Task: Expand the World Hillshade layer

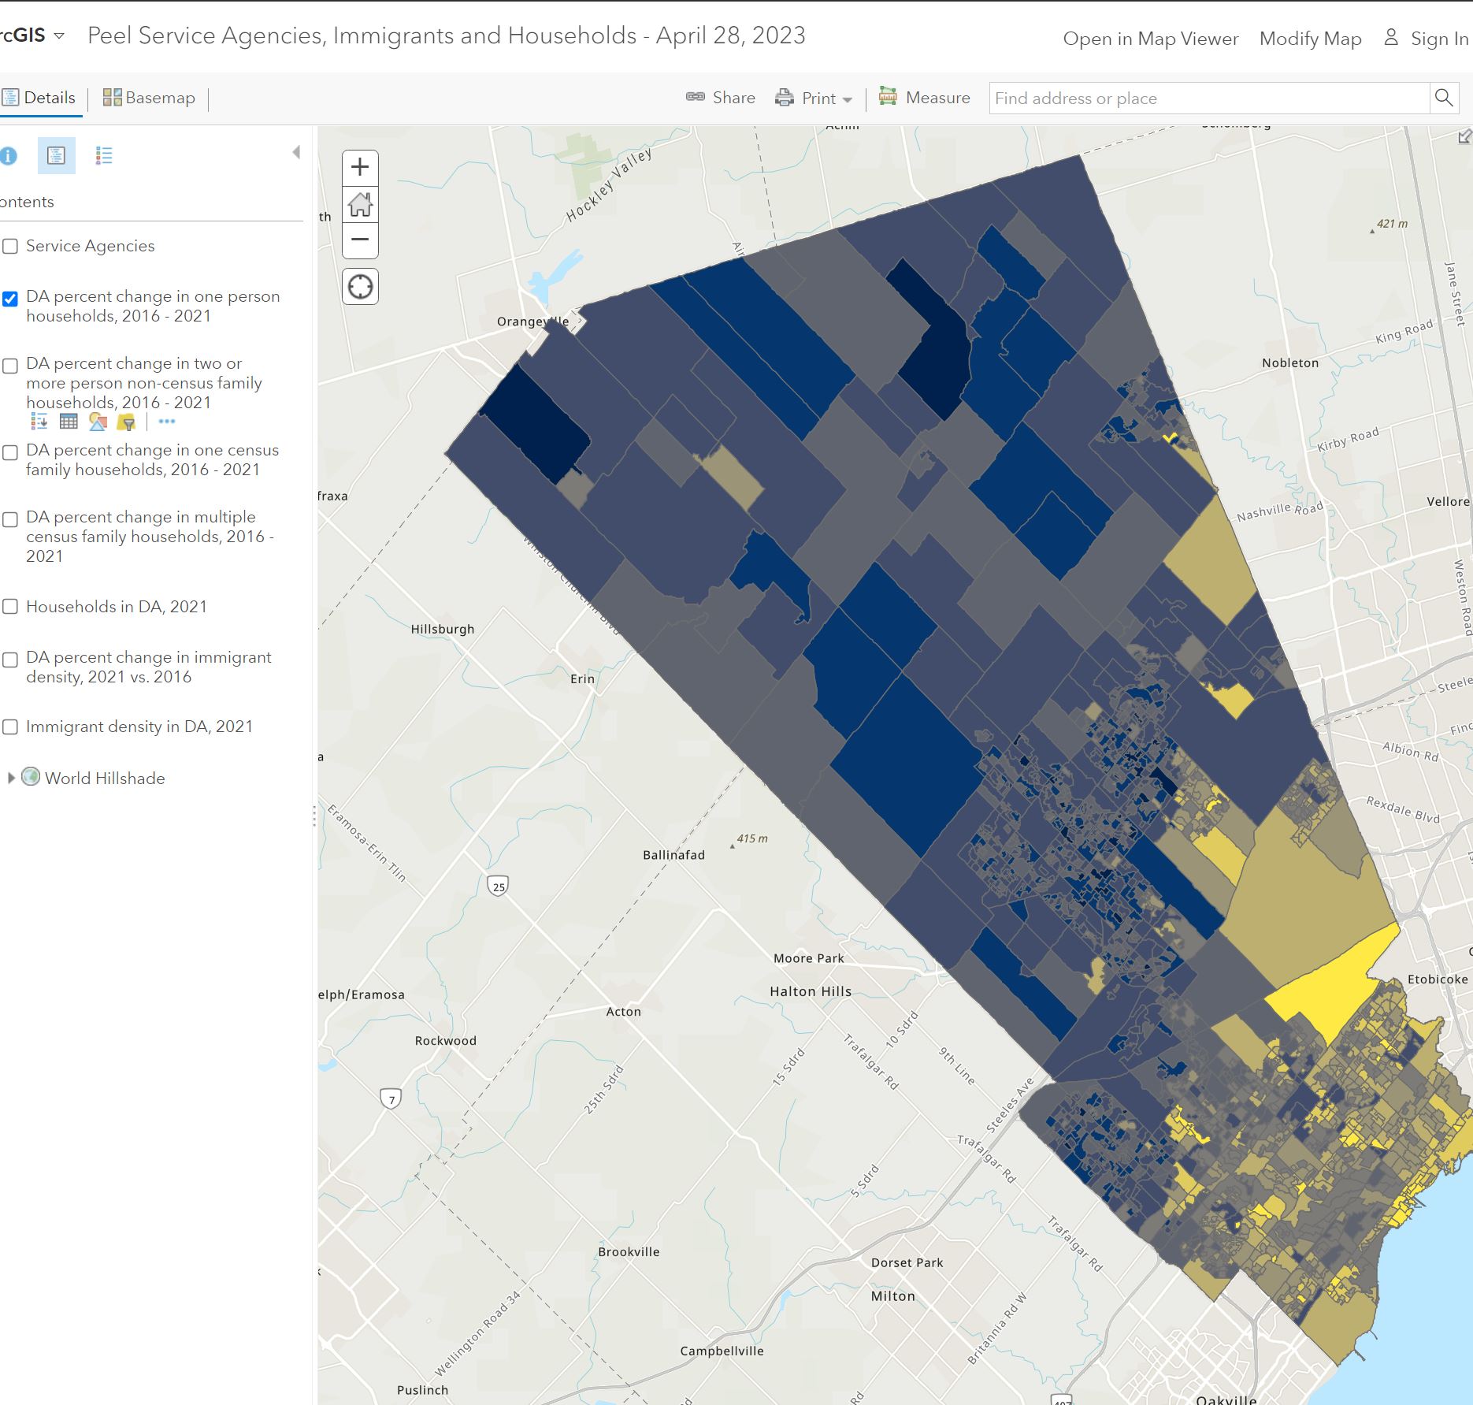Action: 11,779
